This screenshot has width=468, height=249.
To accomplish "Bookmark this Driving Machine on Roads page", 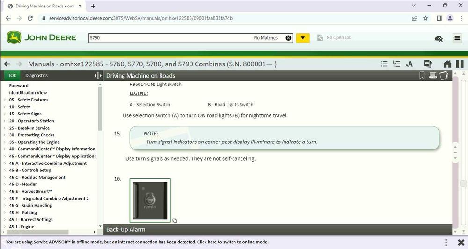I will (x=422, y=76).
